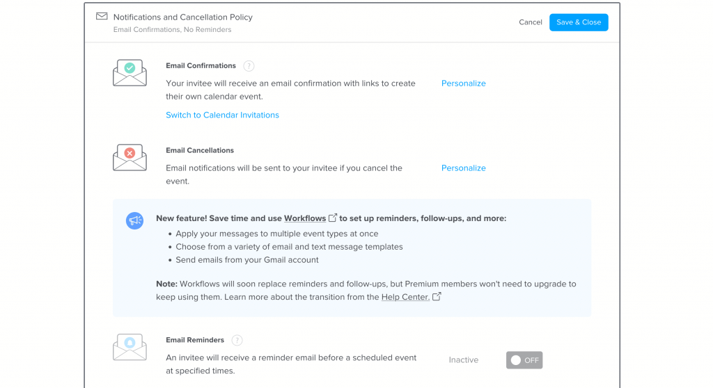Click external link icon after Workflows
Image resolution: width=713 pixels, height=388 pixels.
(x=333, y=218)
